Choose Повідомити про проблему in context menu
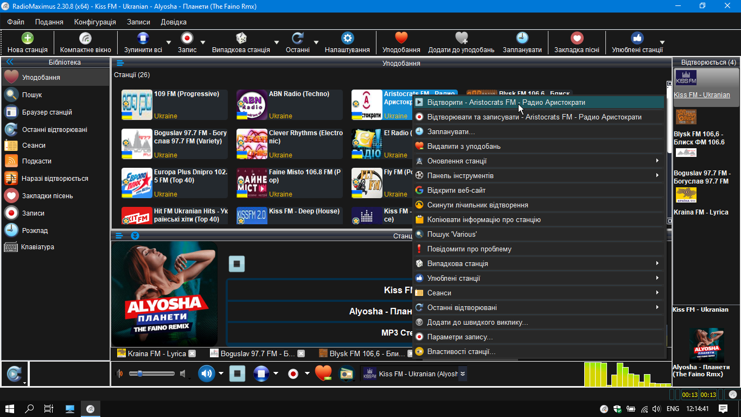The image size is (741, 417). [x=539, y=249]
